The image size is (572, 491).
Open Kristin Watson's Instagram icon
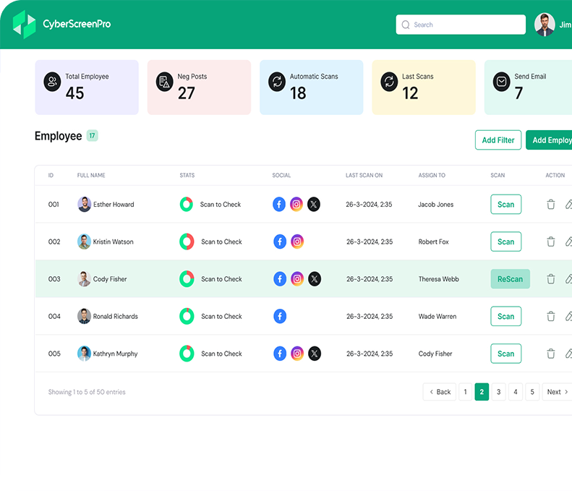point(297,242)
